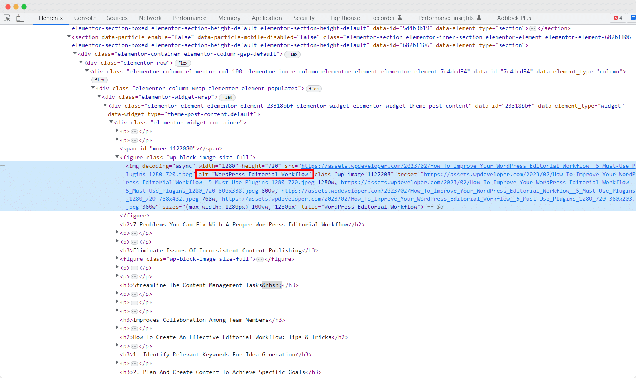Select the highlighted alt attribute text
Screen dimensions: 636x378
coord(254,174)
